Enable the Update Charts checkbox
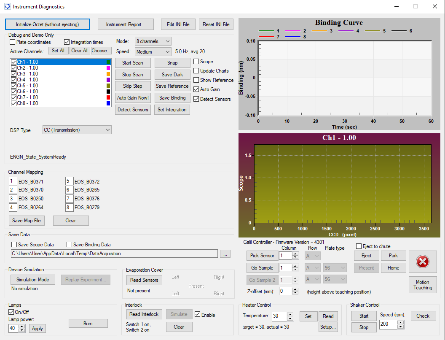445x340 pixels. (196, 71)
